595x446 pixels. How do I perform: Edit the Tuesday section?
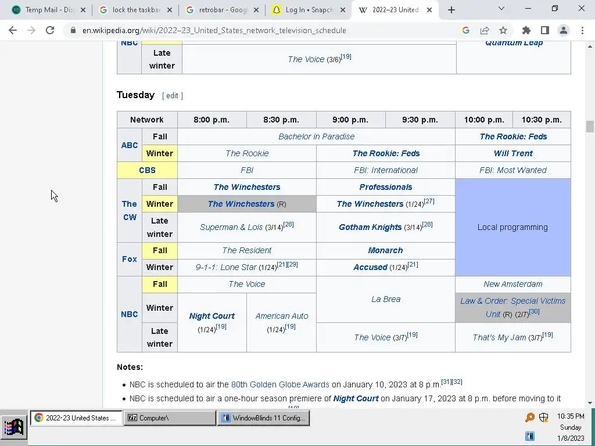click(x=172, y=96)
